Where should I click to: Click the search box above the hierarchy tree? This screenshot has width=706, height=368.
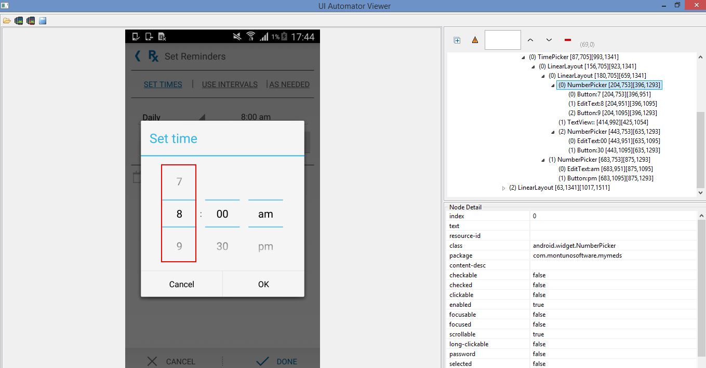pos(502,40)
